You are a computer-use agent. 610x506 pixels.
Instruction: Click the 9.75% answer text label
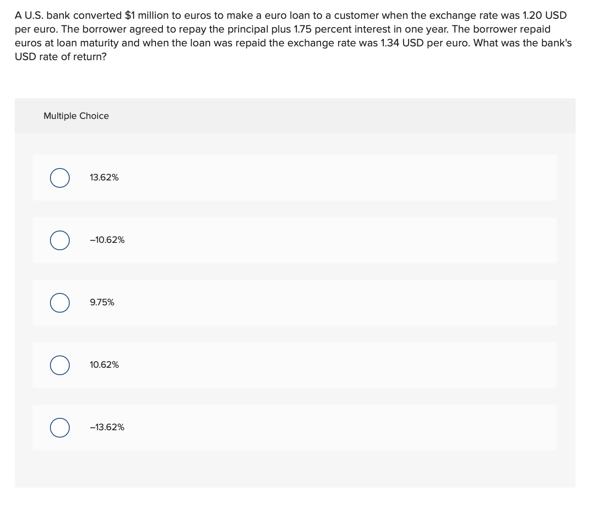102,303
